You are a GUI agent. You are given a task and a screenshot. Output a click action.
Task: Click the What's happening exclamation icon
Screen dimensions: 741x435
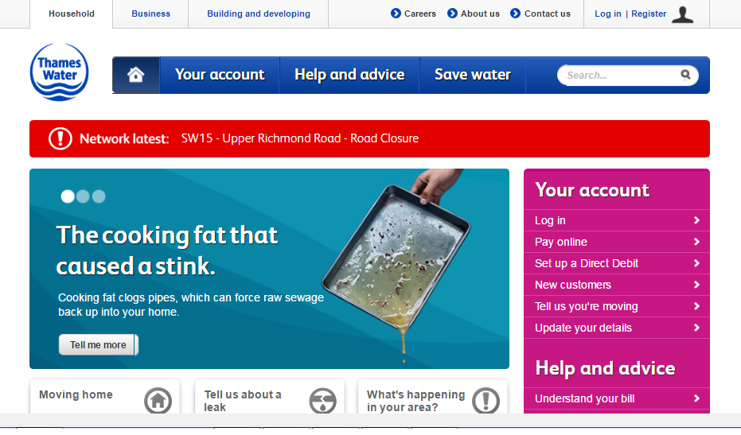[x=486, y=401]
